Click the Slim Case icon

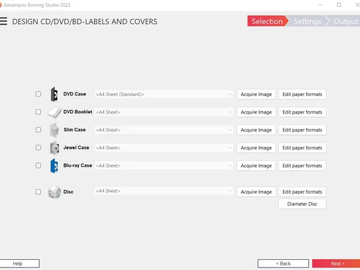[54, 130]
